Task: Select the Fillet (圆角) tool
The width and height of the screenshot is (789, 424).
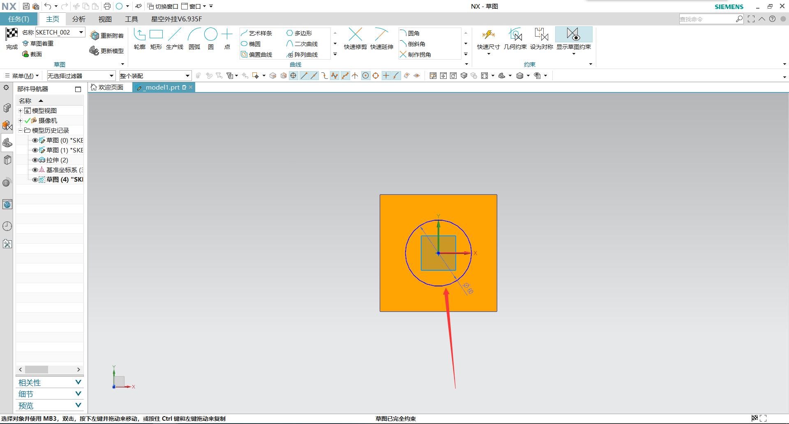Action: [x=410, y=33]
